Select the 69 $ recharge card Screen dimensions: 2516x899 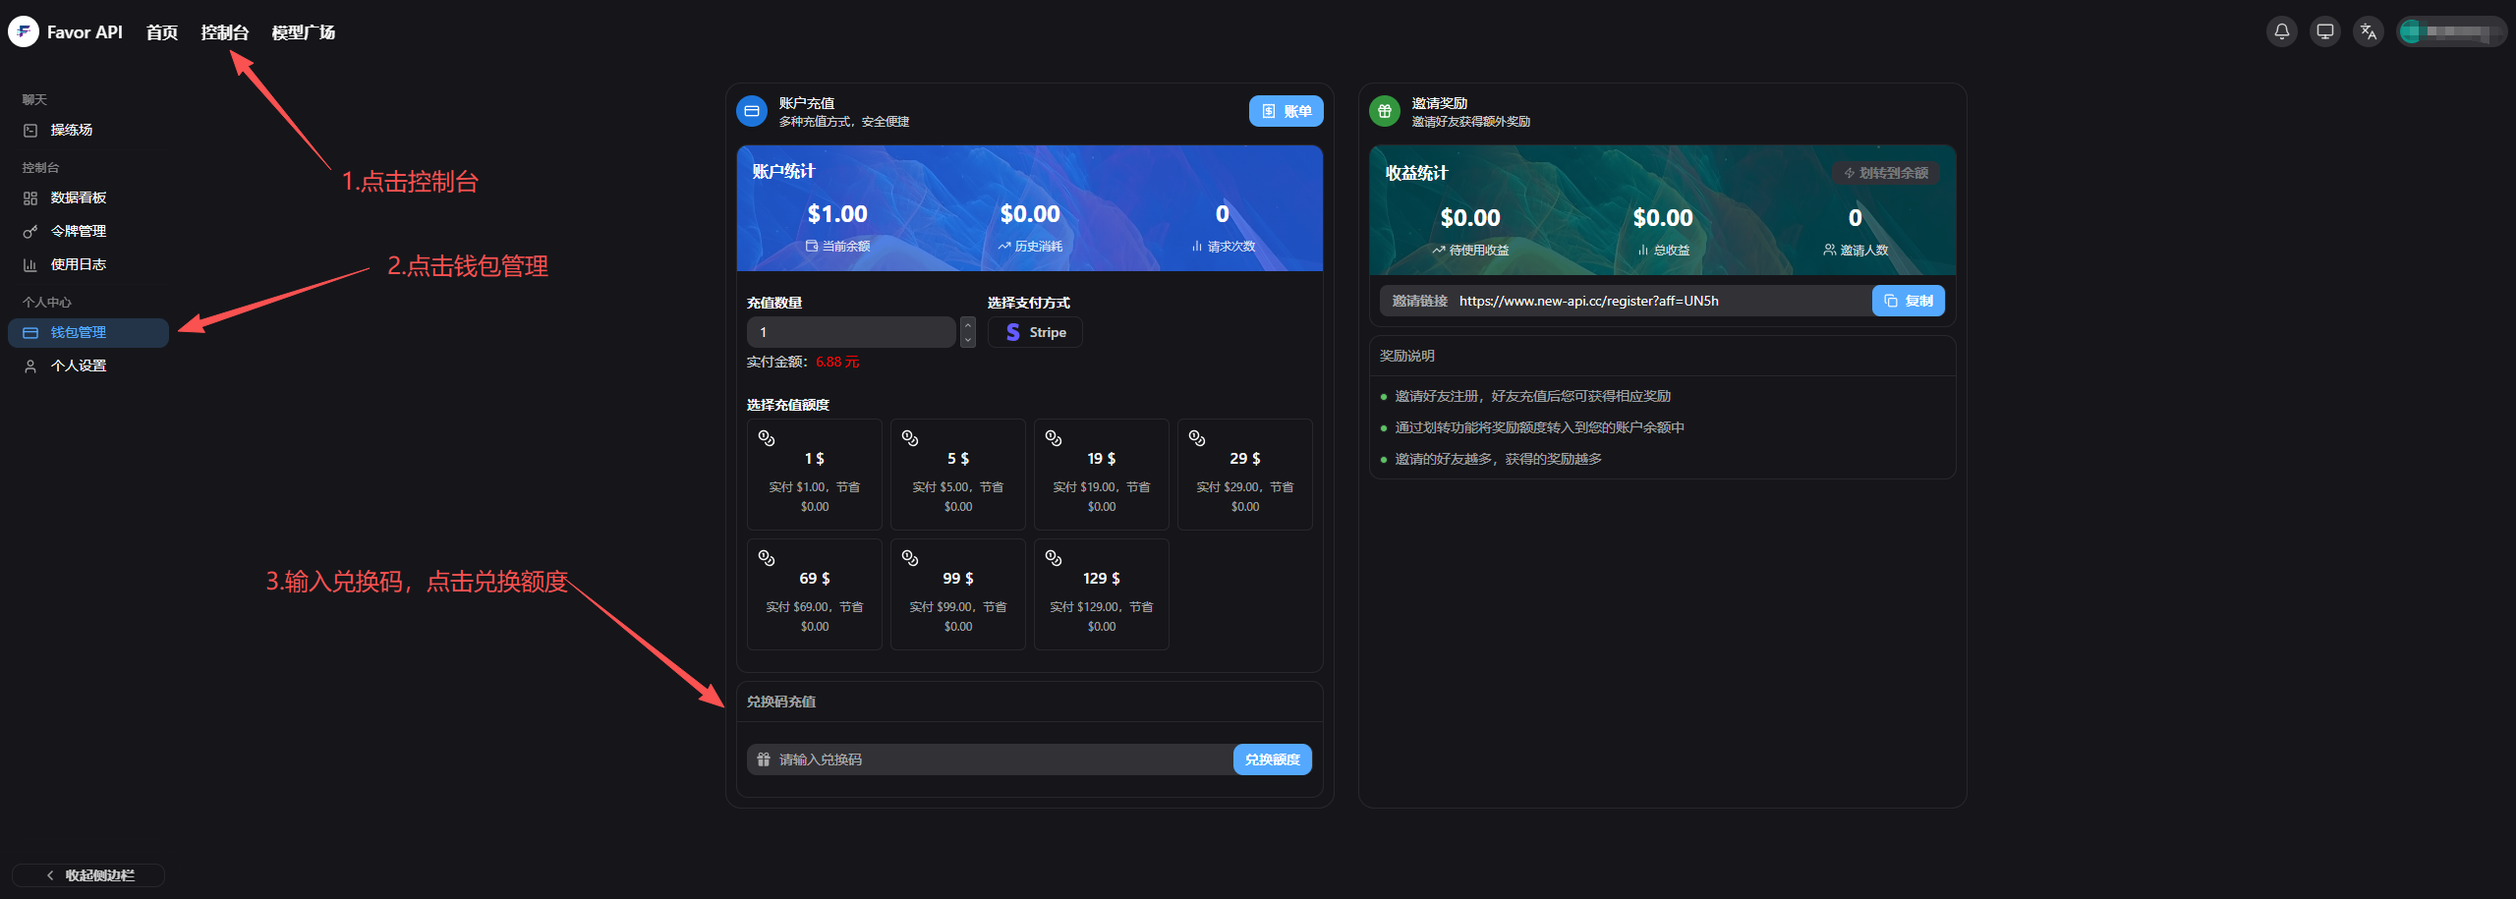pos(815,594)
